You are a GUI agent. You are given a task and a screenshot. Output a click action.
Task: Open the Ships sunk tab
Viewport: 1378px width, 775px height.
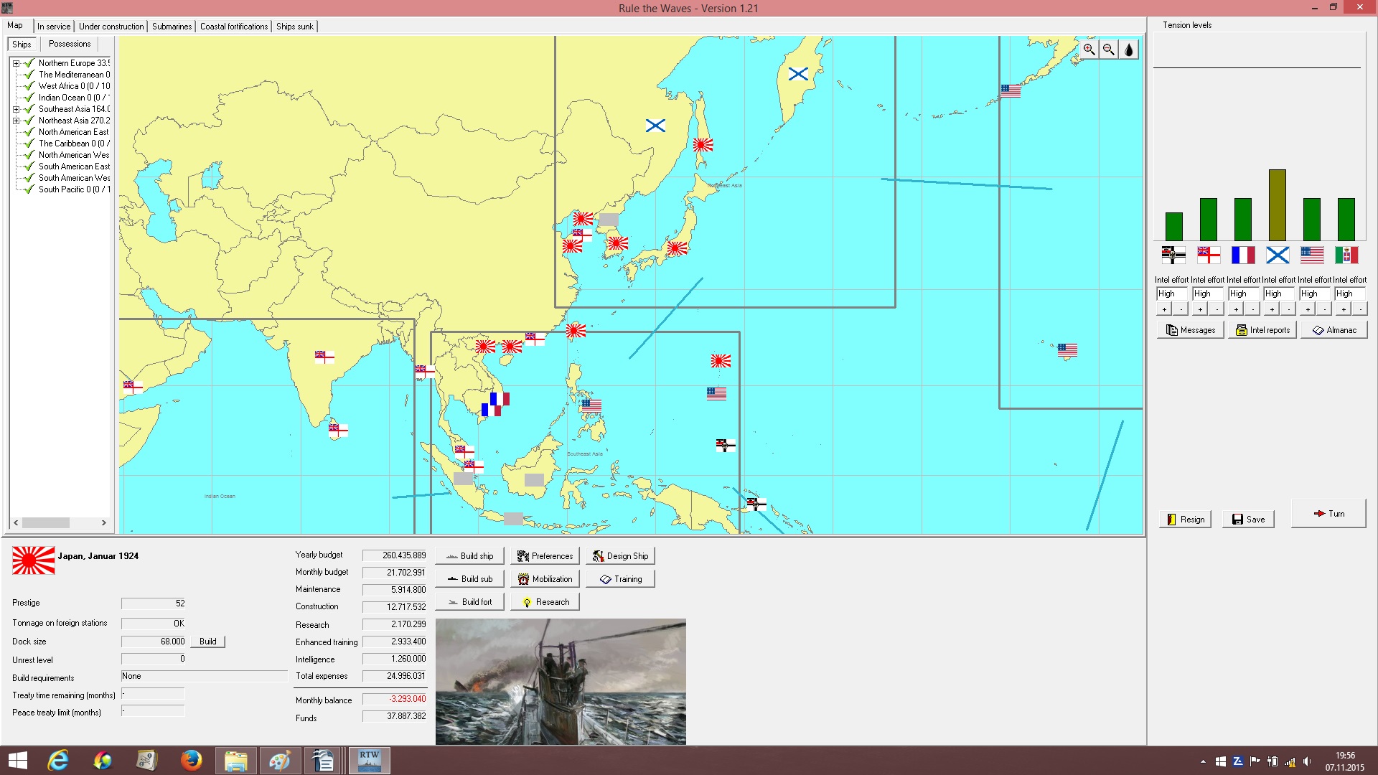295,27
